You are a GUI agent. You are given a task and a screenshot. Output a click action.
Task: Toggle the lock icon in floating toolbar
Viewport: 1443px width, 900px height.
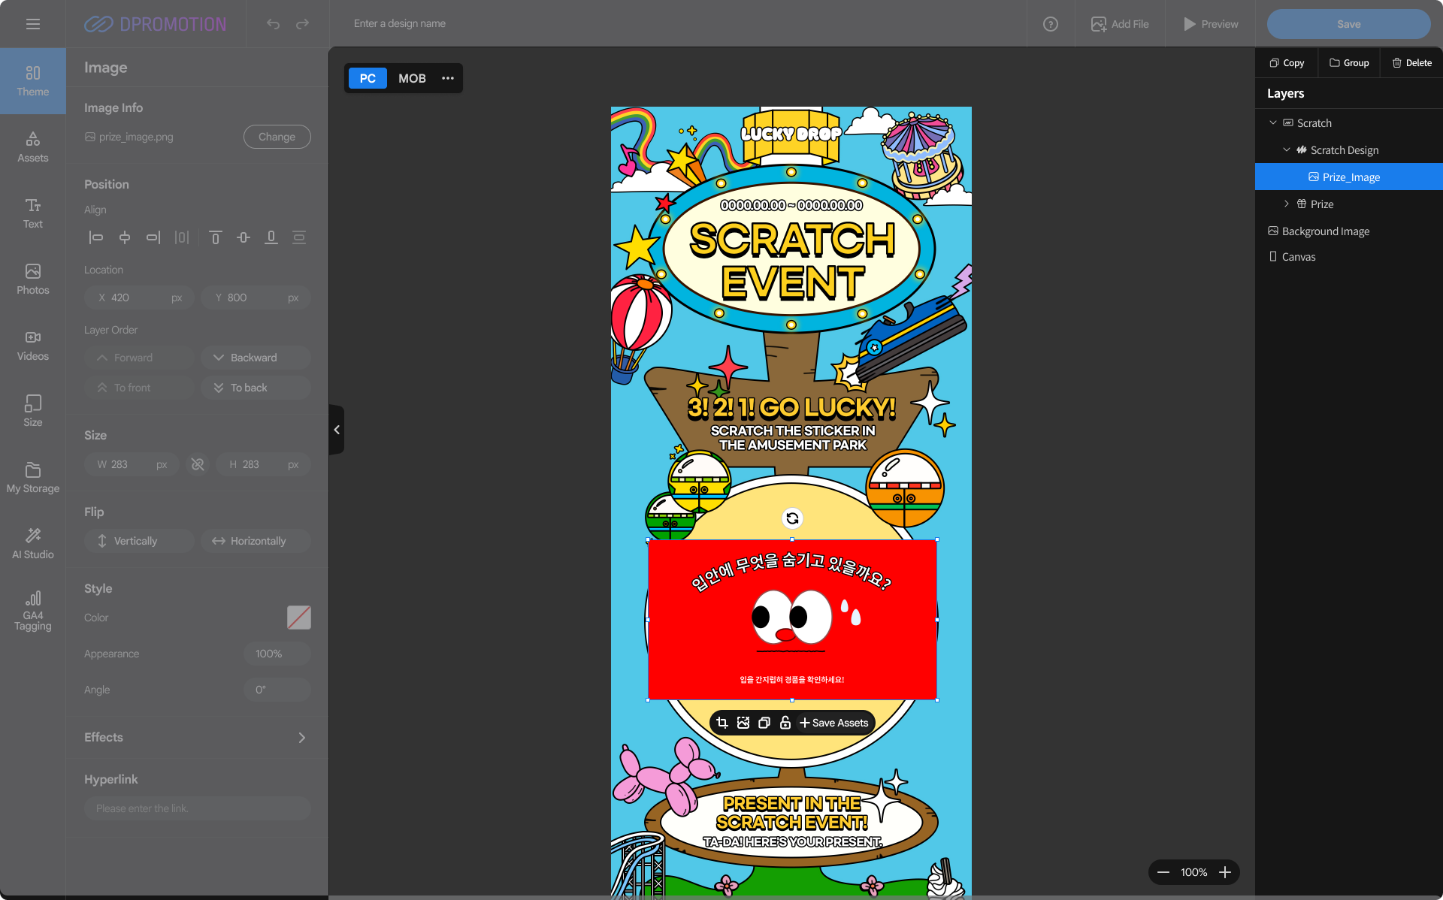click(785, 723)
